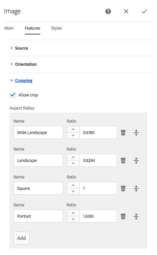Open the Source section heading
The width and height of the screenshot is (157, 255).
(x=21, y=48)
